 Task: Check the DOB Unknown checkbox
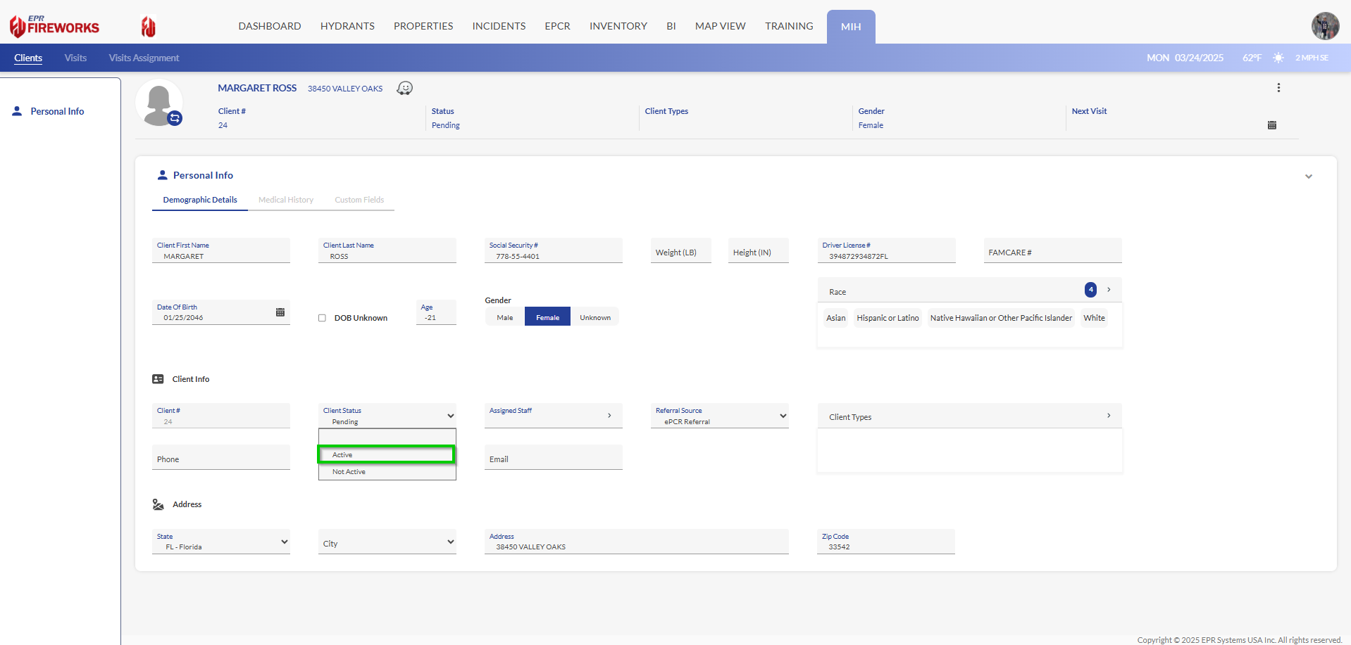[x=322, y=318]
